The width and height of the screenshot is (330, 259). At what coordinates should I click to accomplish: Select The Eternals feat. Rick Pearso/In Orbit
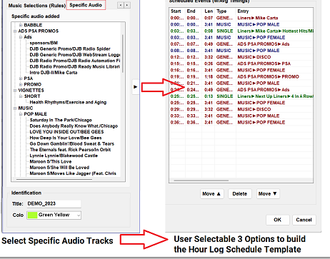70,150
